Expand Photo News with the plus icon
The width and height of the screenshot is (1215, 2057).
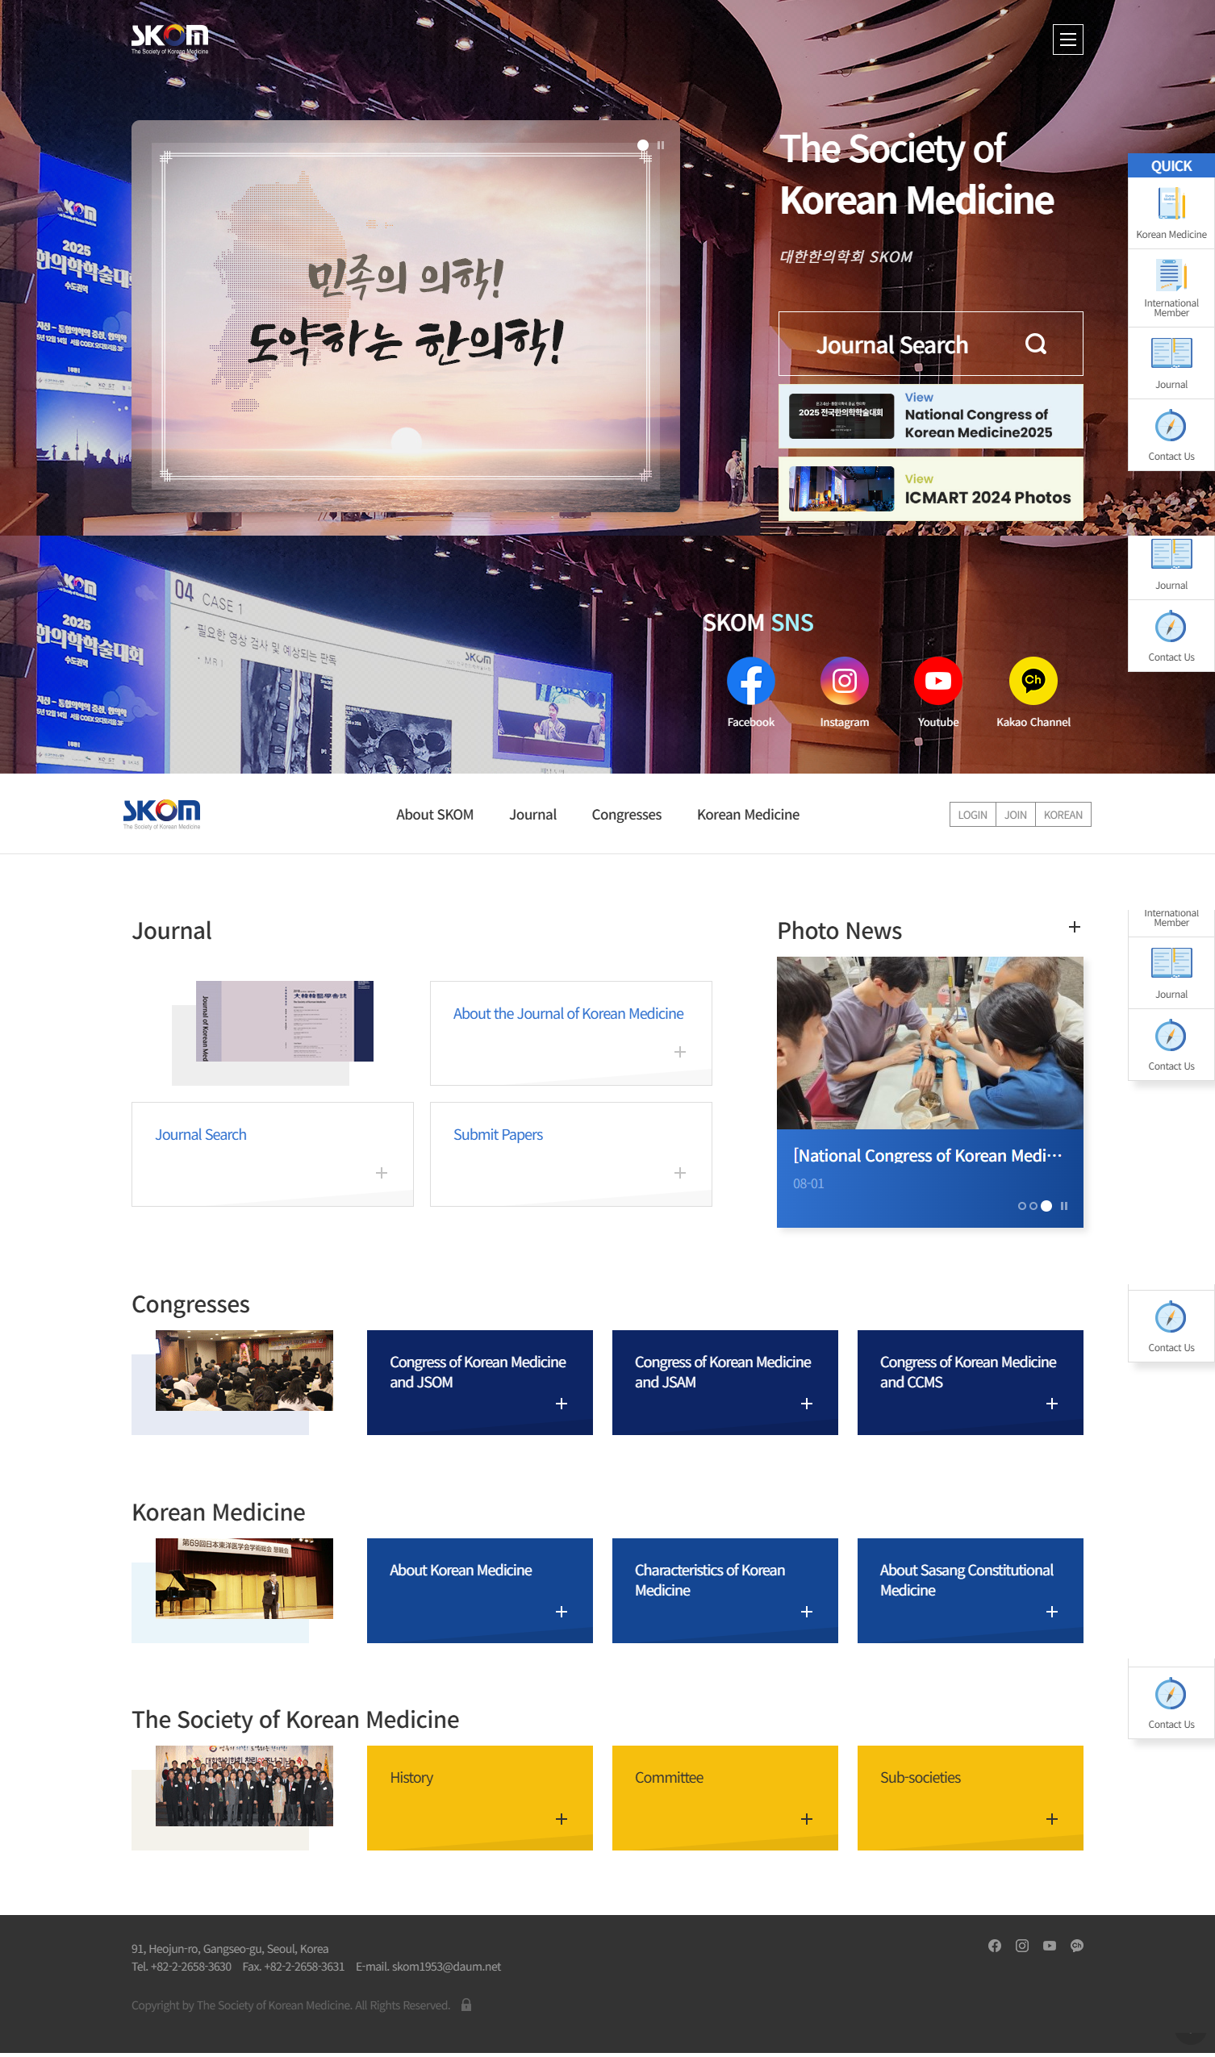1073,927
